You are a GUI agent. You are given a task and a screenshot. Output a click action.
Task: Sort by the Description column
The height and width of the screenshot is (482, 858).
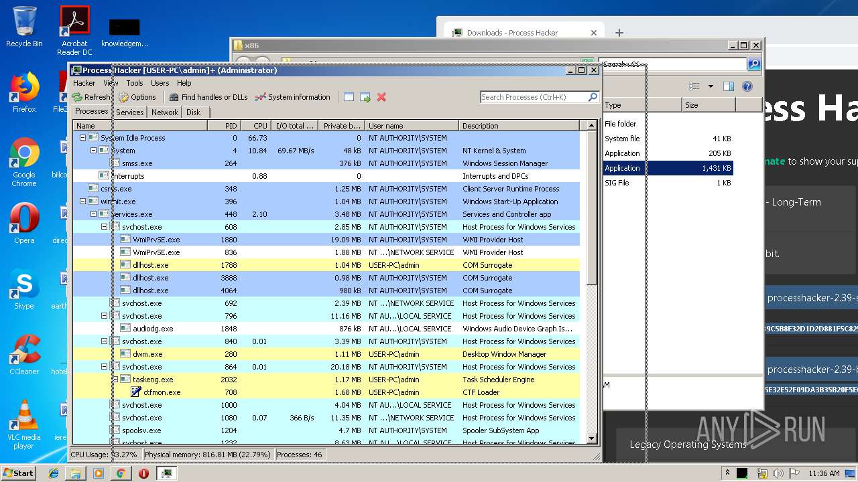(x=519, y=126)
